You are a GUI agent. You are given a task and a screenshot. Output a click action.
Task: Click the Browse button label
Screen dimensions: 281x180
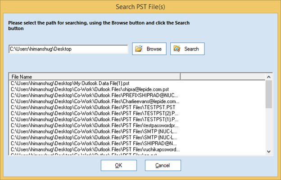(154, 49)
